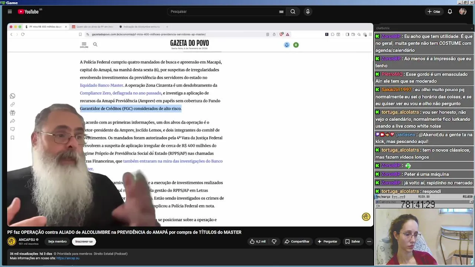In video, select 'Quem são os alvos da PF' tab
The image size is (475, 267).
(93, 27)
